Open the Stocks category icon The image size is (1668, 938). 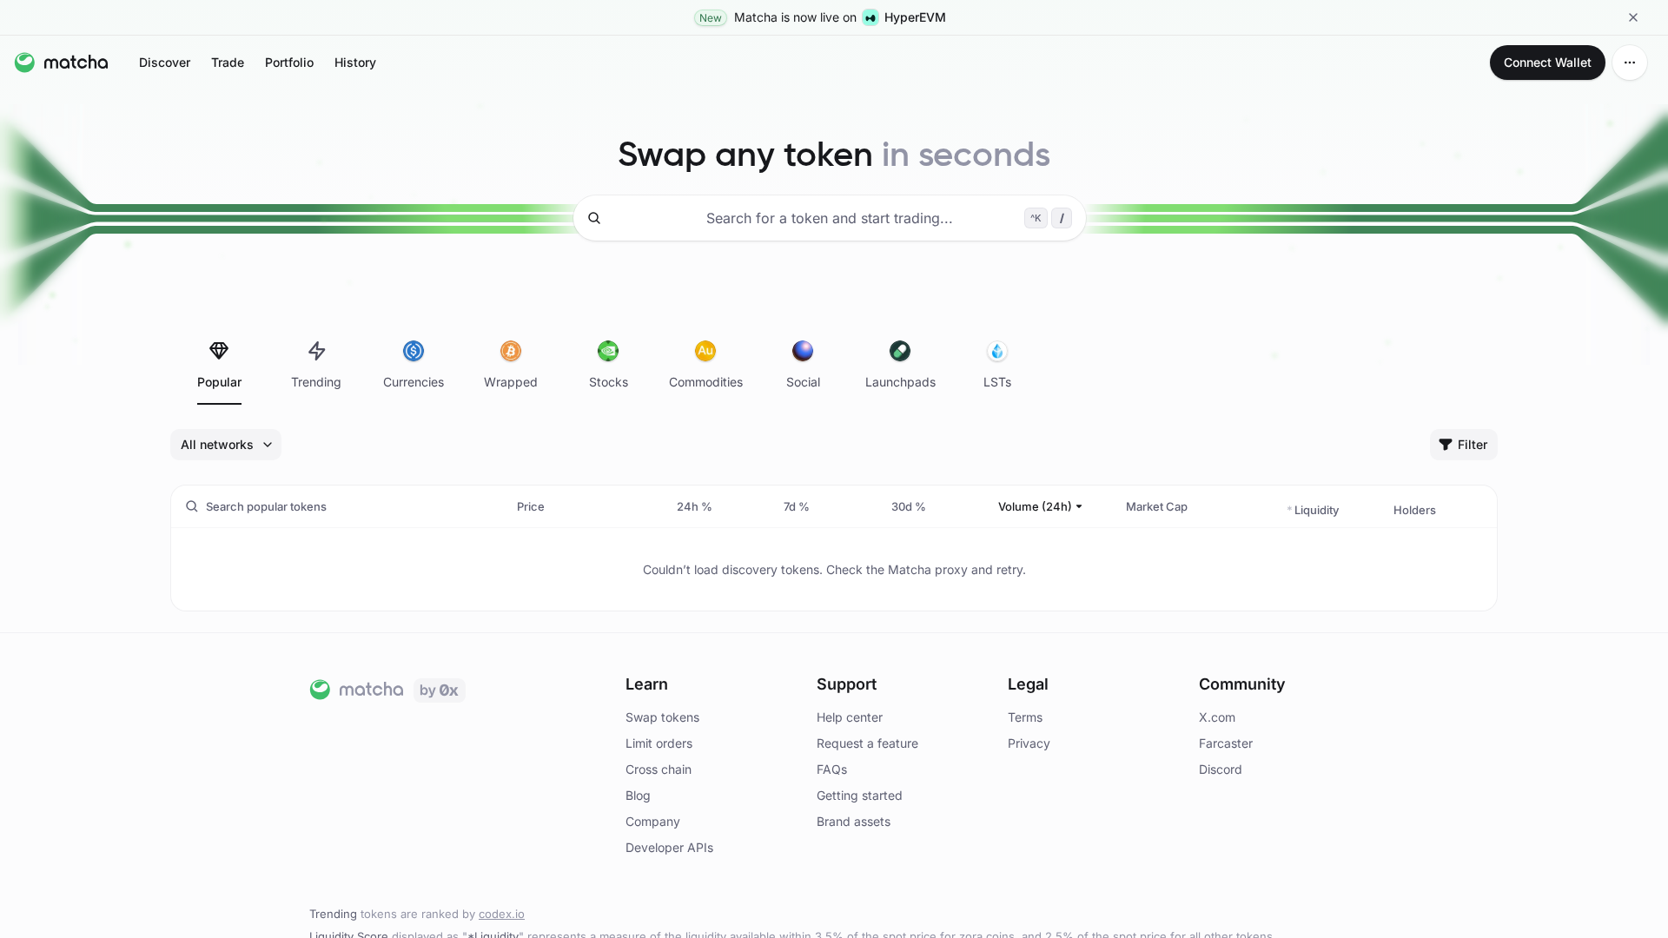pyautogui.click(x=608, y=351)
